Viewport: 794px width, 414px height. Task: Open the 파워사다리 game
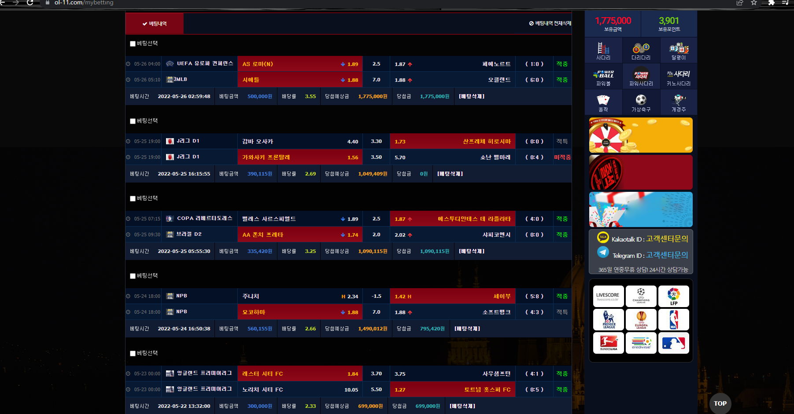pyautogui.click(x=641, y=76)
